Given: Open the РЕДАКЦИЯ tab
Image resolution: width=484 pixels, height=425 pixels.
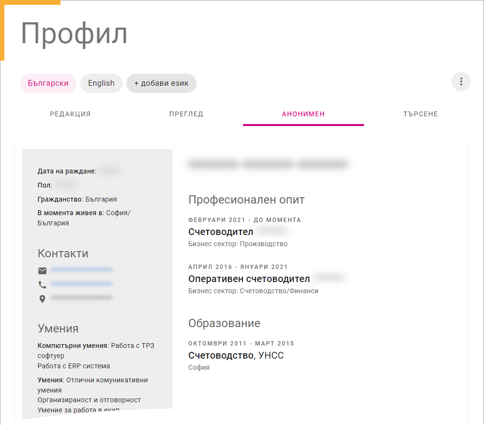Looking at the screenshot, I should coord(70,114).
